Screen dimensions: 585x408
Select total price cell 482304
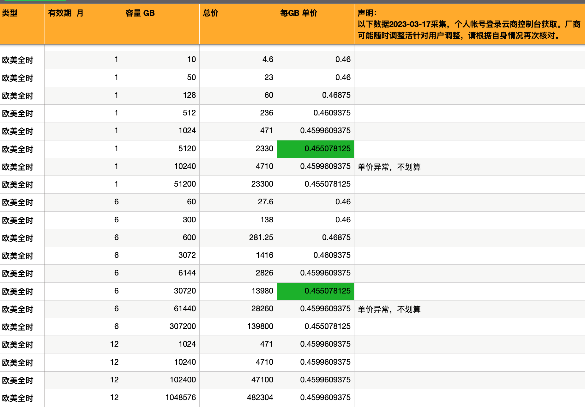[x=238, y=398]
